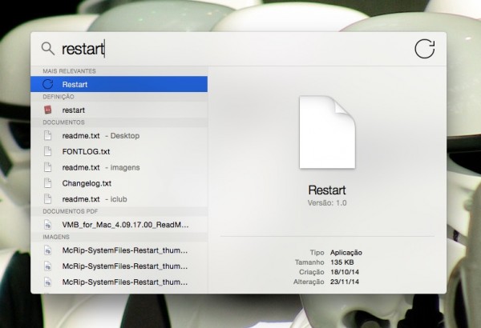This screenshot has width=481, height=328.
Task: Click 'Versão: 1.0' text in preview
Action: (x=327, y=203)
